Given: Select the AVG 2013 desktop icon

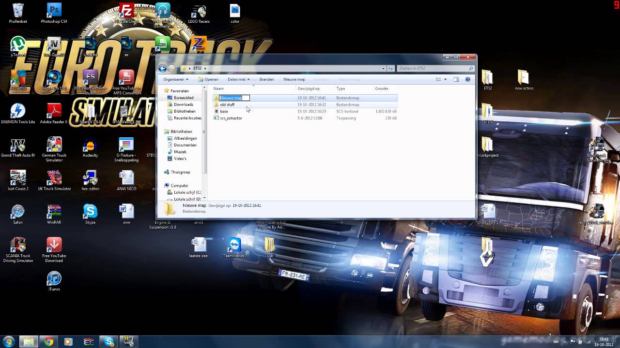Looking at the screenshot, I should point(18,80).
